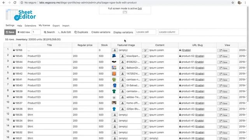The height and width of the screenshot is (140, 249).
Task: Enable URL slug for product-52
Action: pyautogui.click(x=200, y=56)
